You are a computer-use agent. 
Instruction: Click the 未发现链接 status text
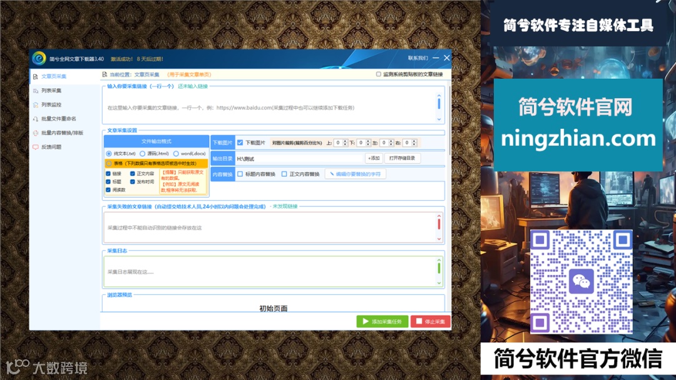pos(285,206)
